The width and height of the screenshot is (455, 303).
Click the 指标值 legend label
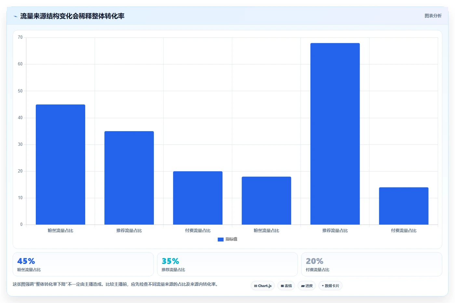click(231, 239)
